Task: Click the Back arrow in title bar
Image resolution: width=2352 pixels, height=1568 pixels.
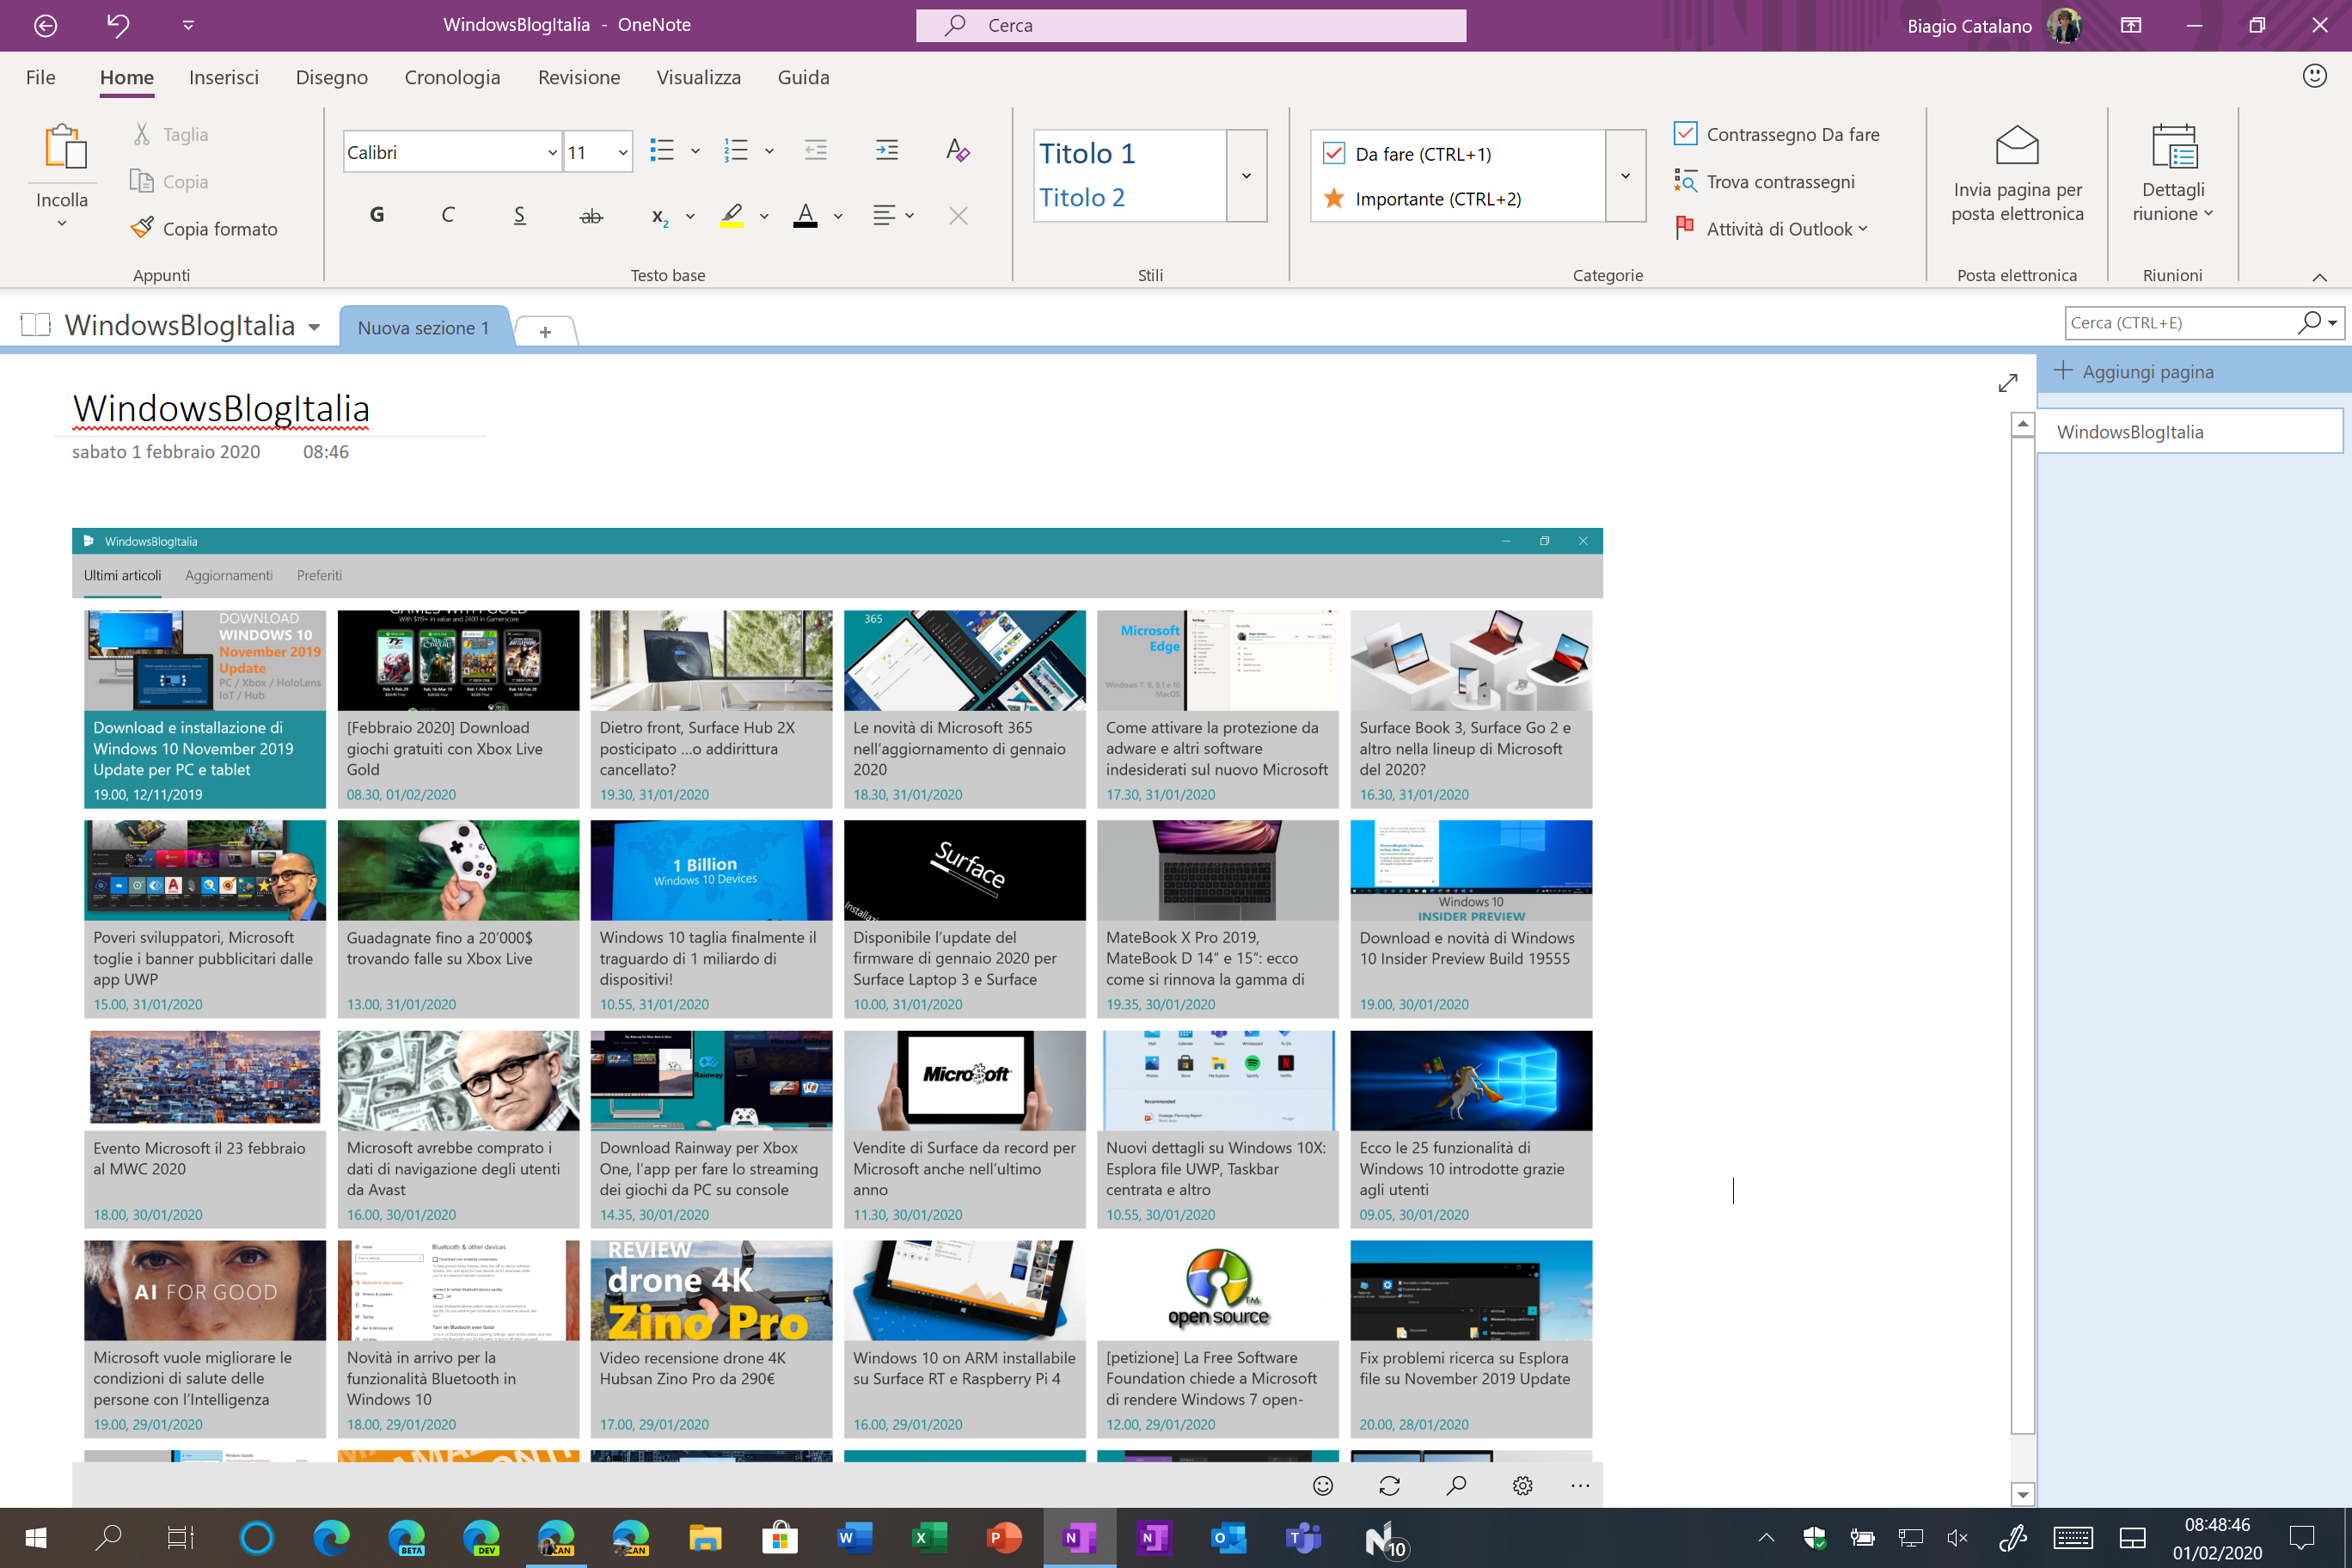Action: (46, 25)
